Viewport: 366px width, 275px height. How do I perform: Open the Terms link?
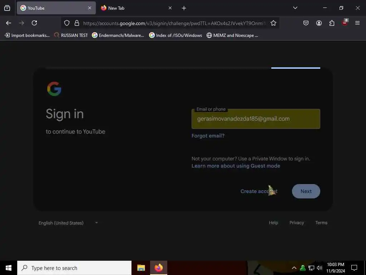click(x=321, y=223)
